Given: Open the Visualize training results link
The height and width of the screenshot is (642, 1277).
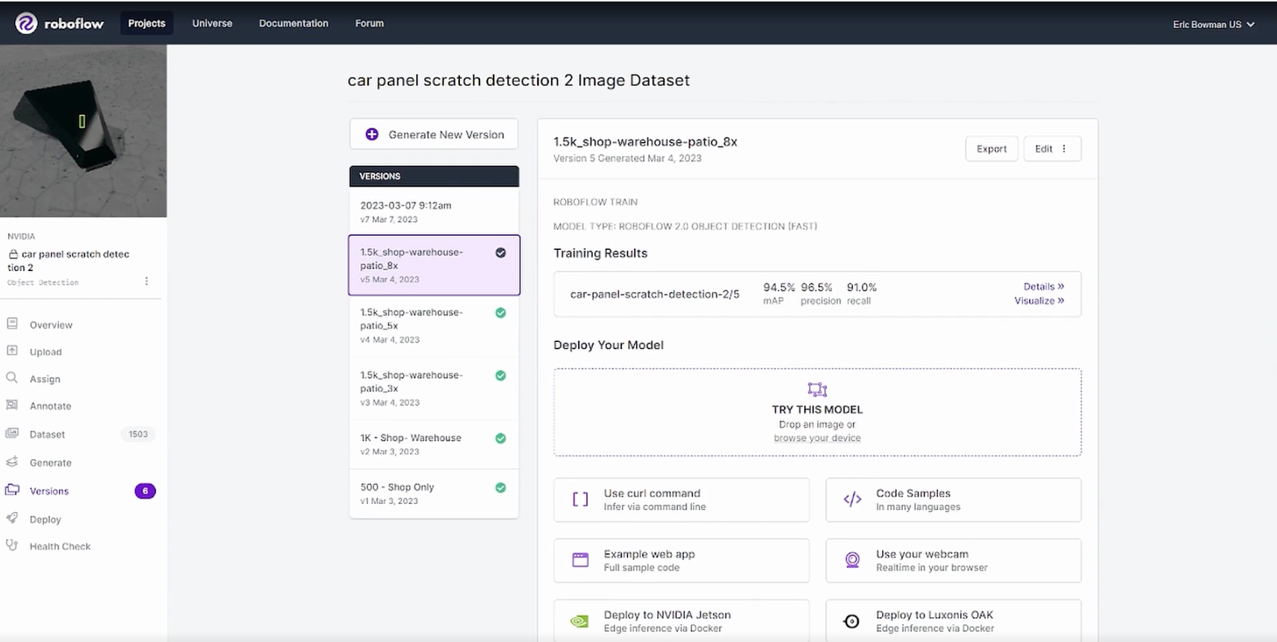Looking at the screenshot, I should [x=1039, y=301].
